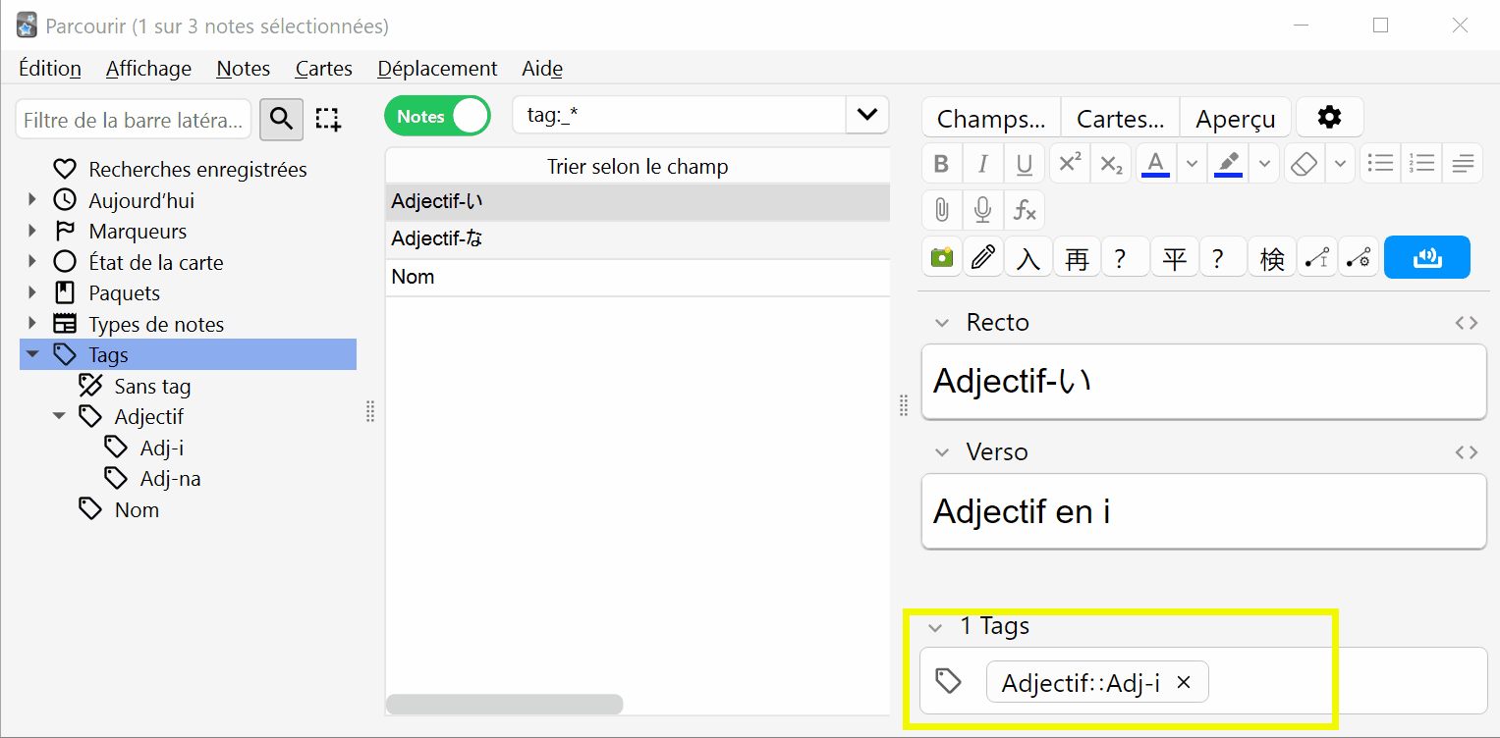1500x738 pixels.
Task: Open the Déplacement menu
Action: 437,69
